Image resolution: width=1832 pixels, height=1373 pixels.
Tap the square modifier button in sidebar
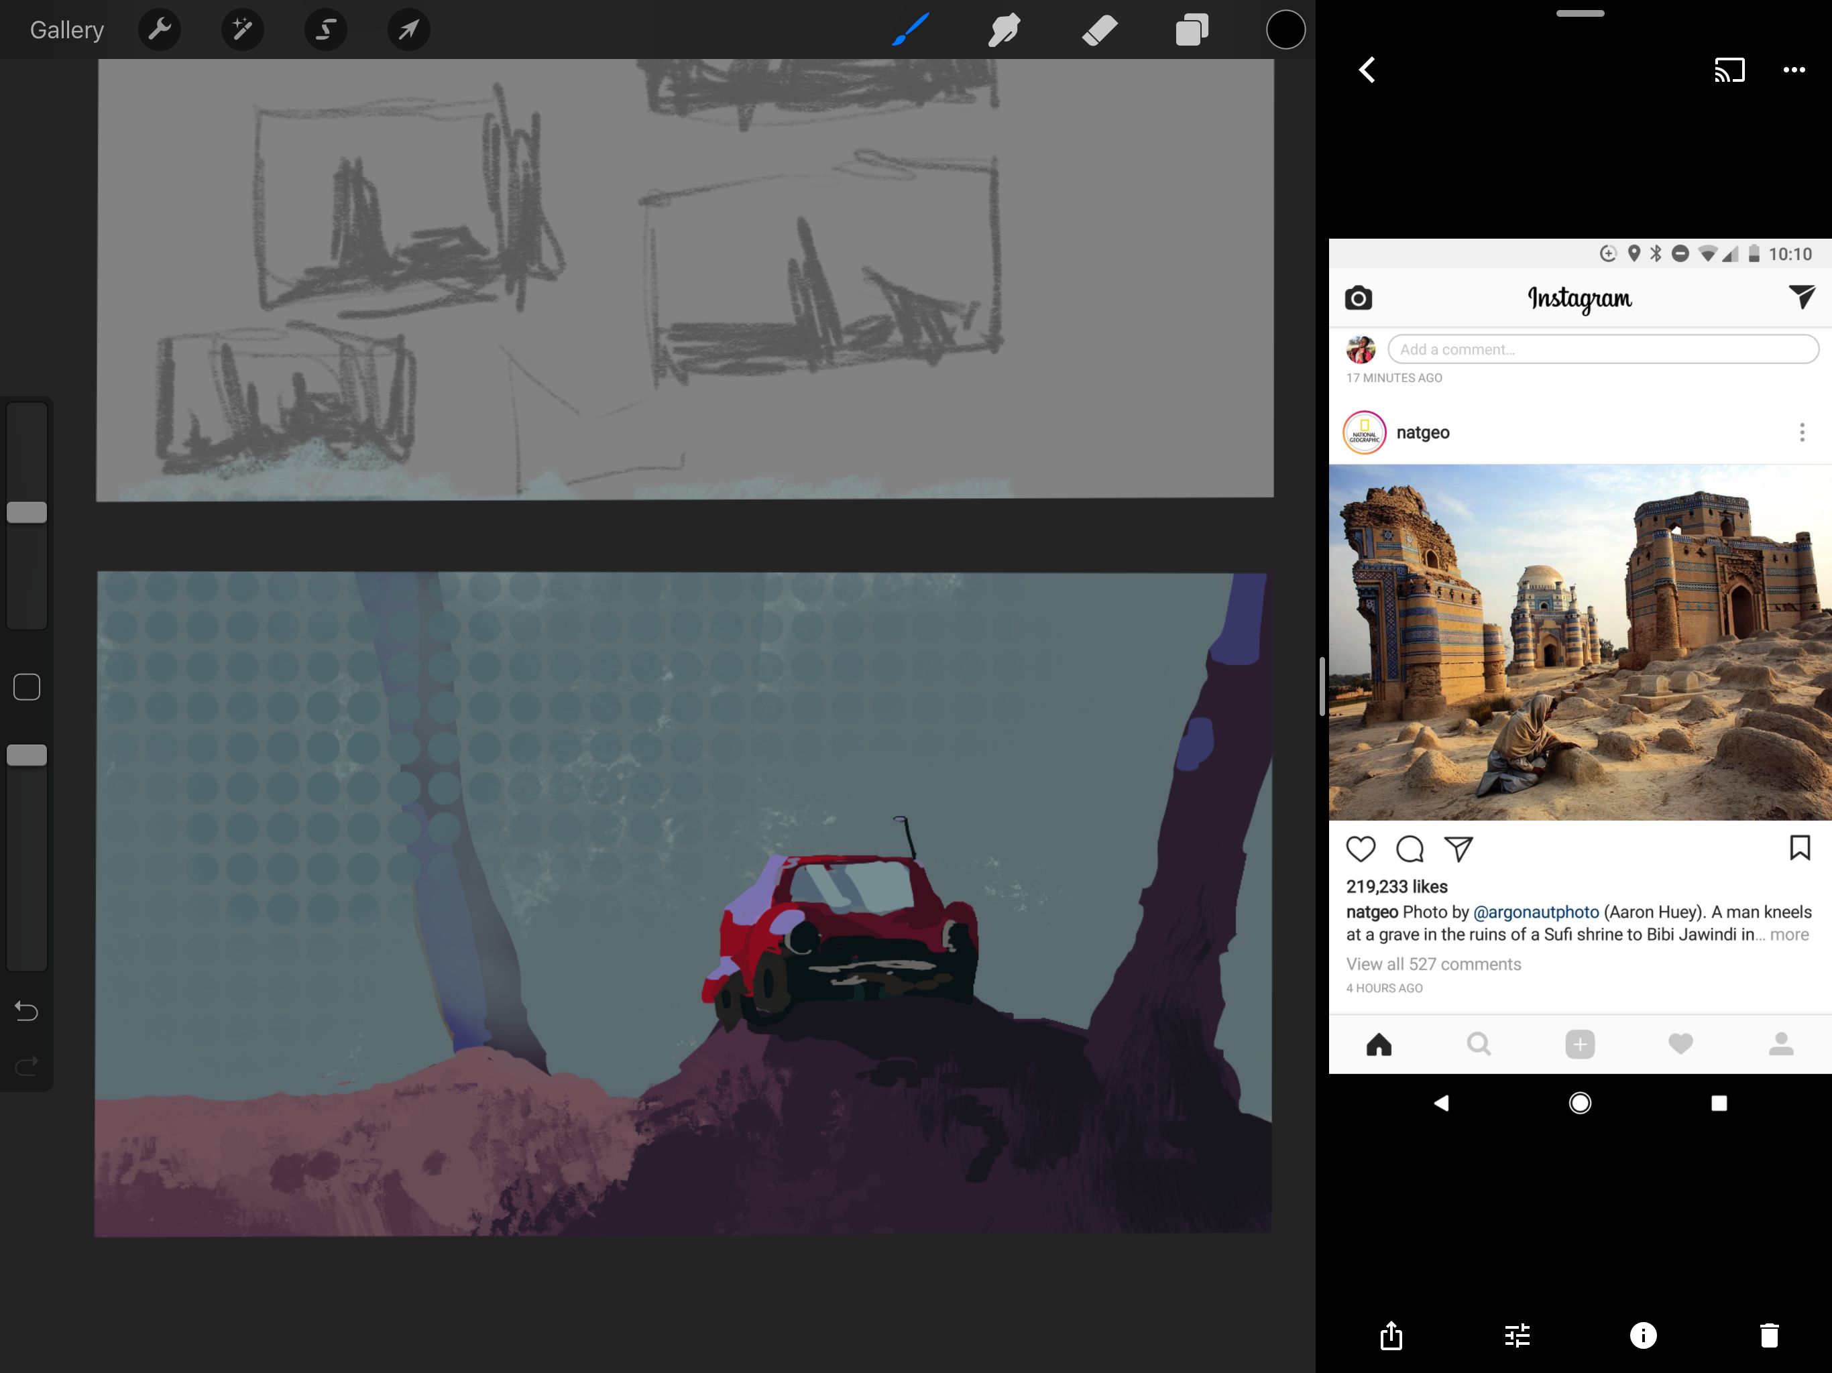coord(27,686)
